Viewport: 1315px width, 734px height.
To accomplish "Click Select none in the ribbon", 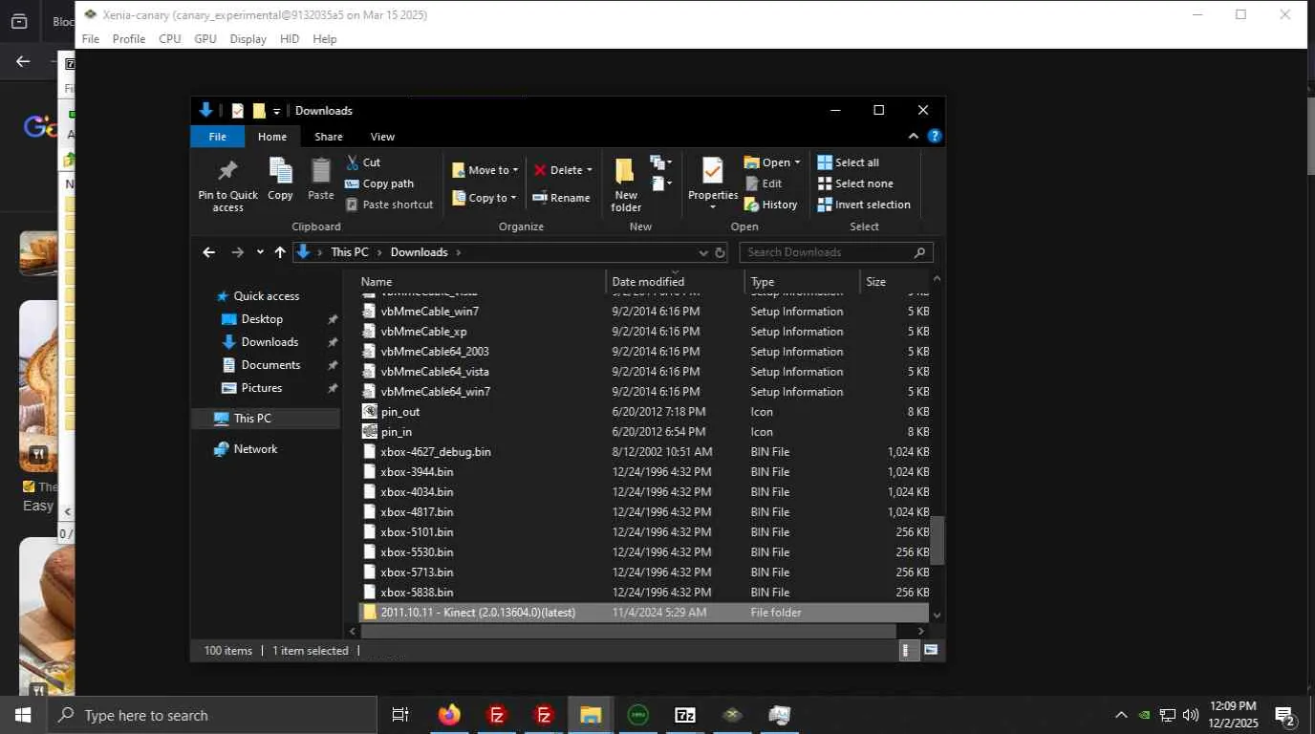I will click(x=855, y=183).
